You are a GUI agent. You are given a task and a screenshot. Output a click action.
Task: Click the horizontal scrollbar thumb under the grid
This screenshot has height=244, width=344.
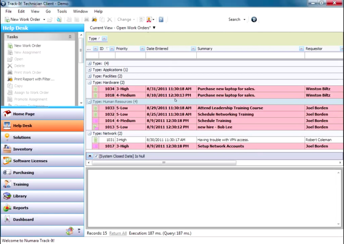(x=164, y=163)
